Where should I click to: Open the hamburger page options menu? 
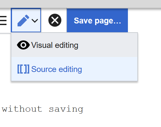pos(3,21)
